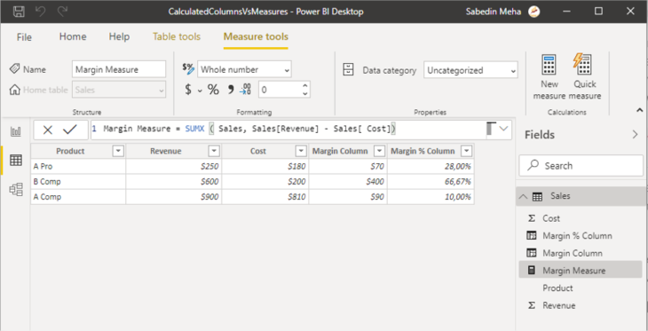Image resolution: width=648 pixels, height=331 pixels.
Task: Select Margin Column field in list
Action: [573, 253]
